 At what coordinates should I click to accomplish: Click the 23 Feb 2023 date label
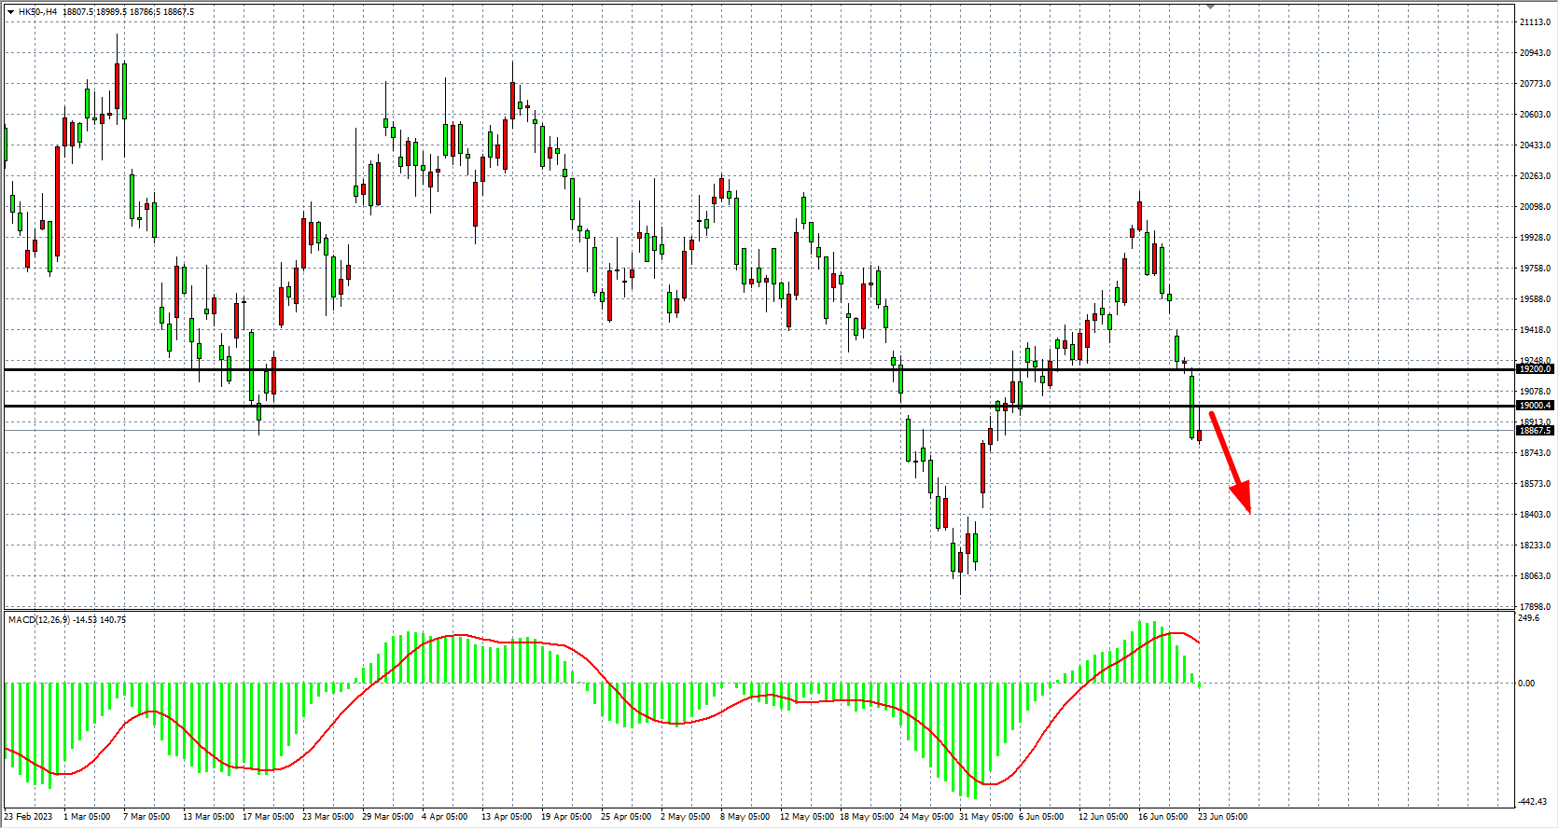tap(29, 817)
